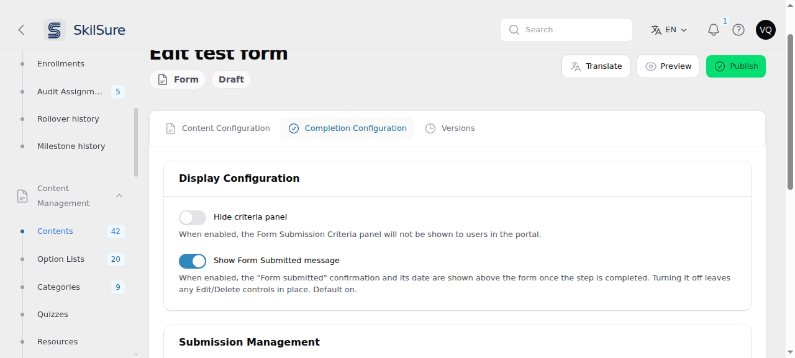
Task: Click the sidebar scroll down arrow
Action: tap(136, 354)
